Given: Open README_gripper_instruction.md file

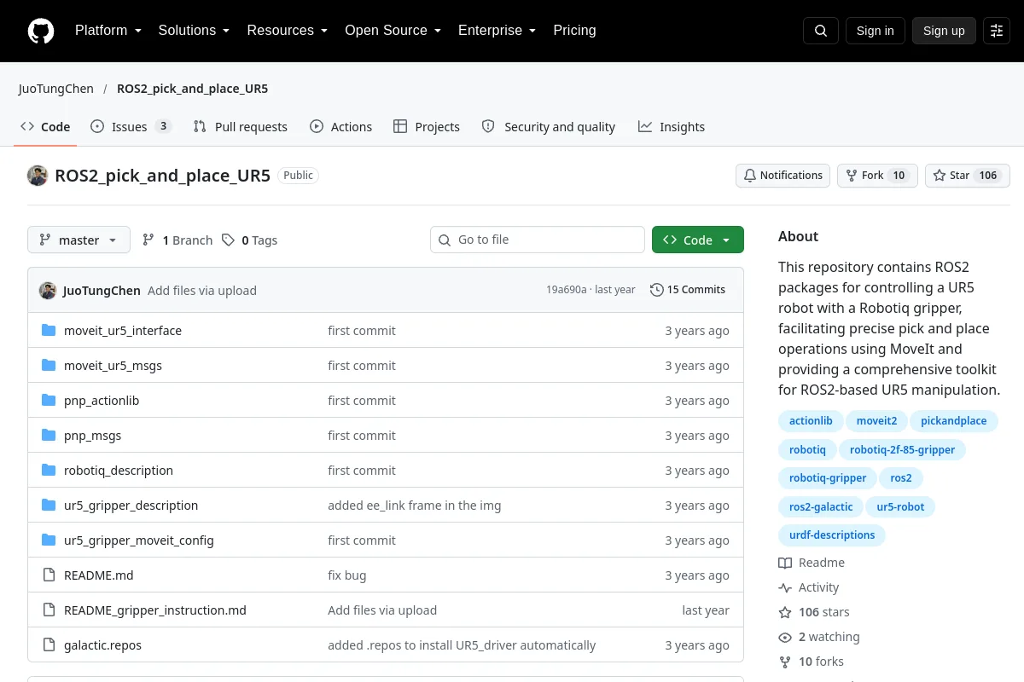Looking at the screenshot, I should coord(155,610).
